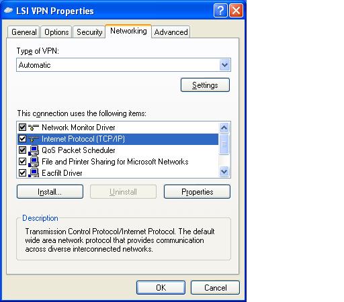This screenshot has width=344, height=302.
Task: Click the title bar help question mark
Action: [x=220, y=10]
